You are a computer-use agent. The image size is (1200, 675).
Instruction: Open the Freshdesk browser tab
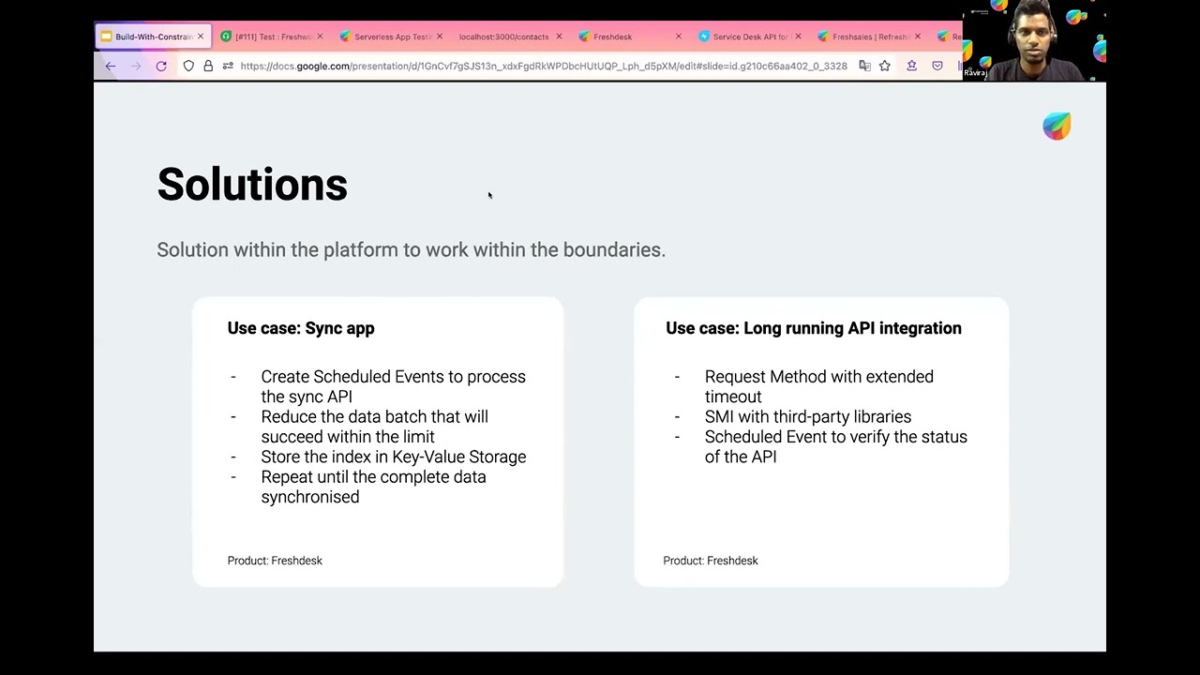click(x=630, y=37)
